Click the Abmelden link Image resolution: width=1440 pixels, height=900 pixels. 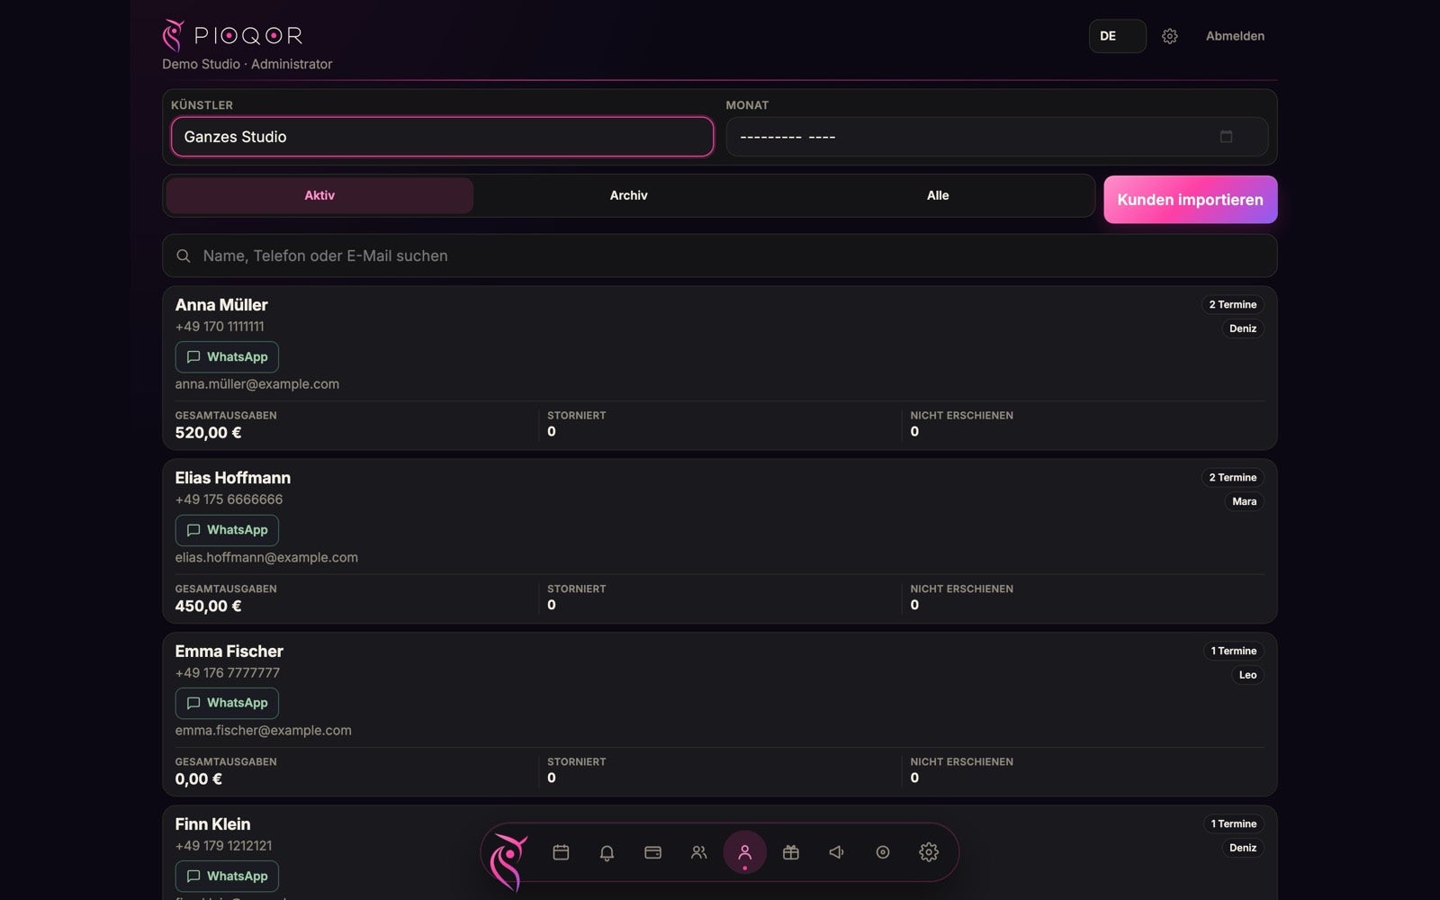click(x=1235, y=36)
